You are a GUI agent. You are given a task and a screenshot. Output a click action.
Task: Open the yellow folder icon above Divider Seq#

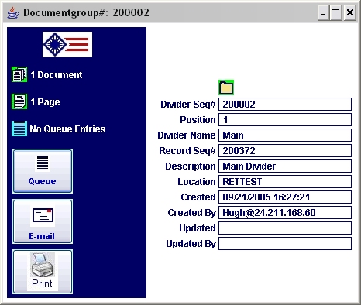point(226,87)
